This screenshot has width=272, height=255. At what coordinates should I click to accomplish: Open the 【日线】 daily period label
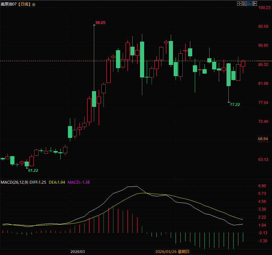(24, 4)
